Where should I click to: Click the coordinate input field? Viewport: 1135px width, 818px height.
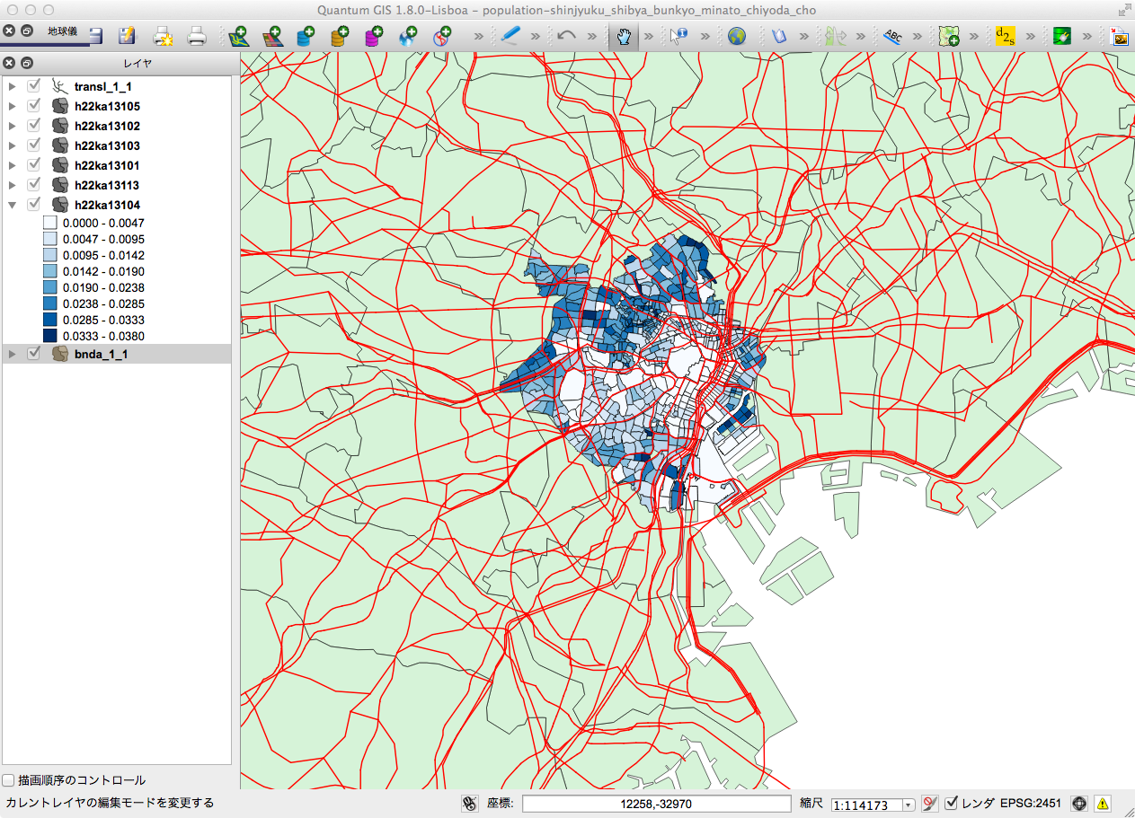tap(656, 804)
